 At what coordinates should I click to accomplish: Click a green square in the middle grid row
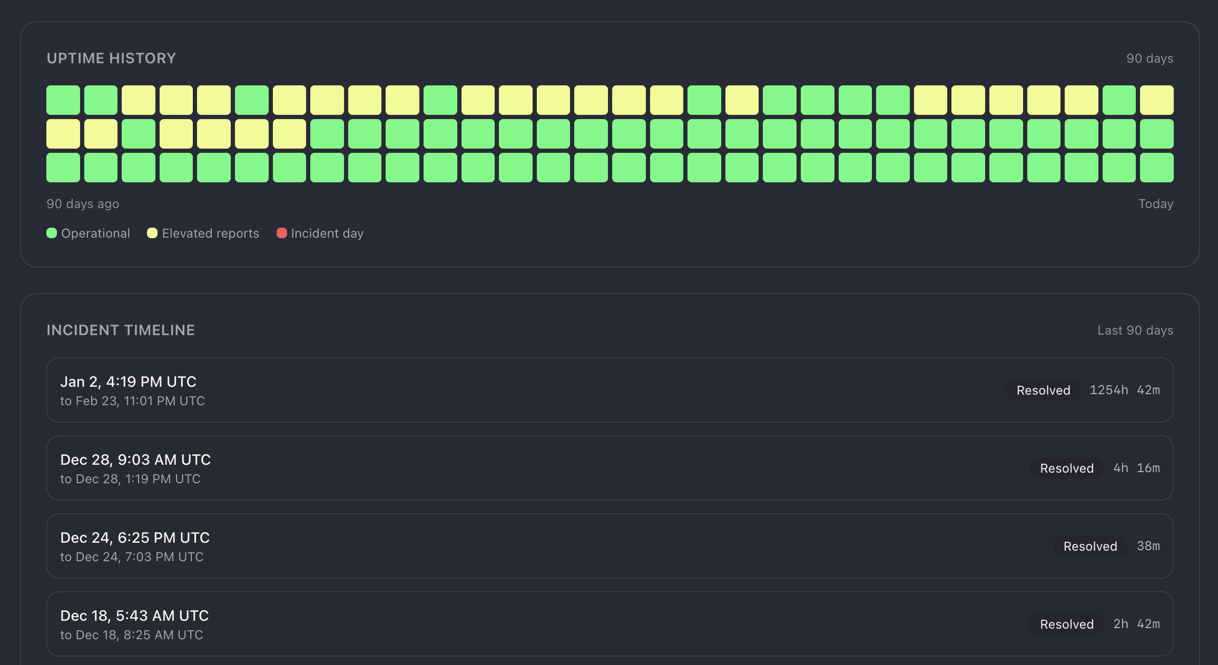[x=590, y=133]
